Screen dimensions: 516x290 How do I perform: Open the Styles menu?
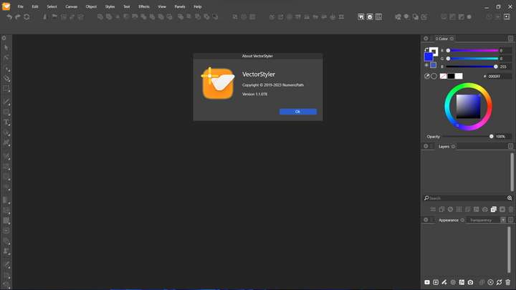tap(110, 6)
